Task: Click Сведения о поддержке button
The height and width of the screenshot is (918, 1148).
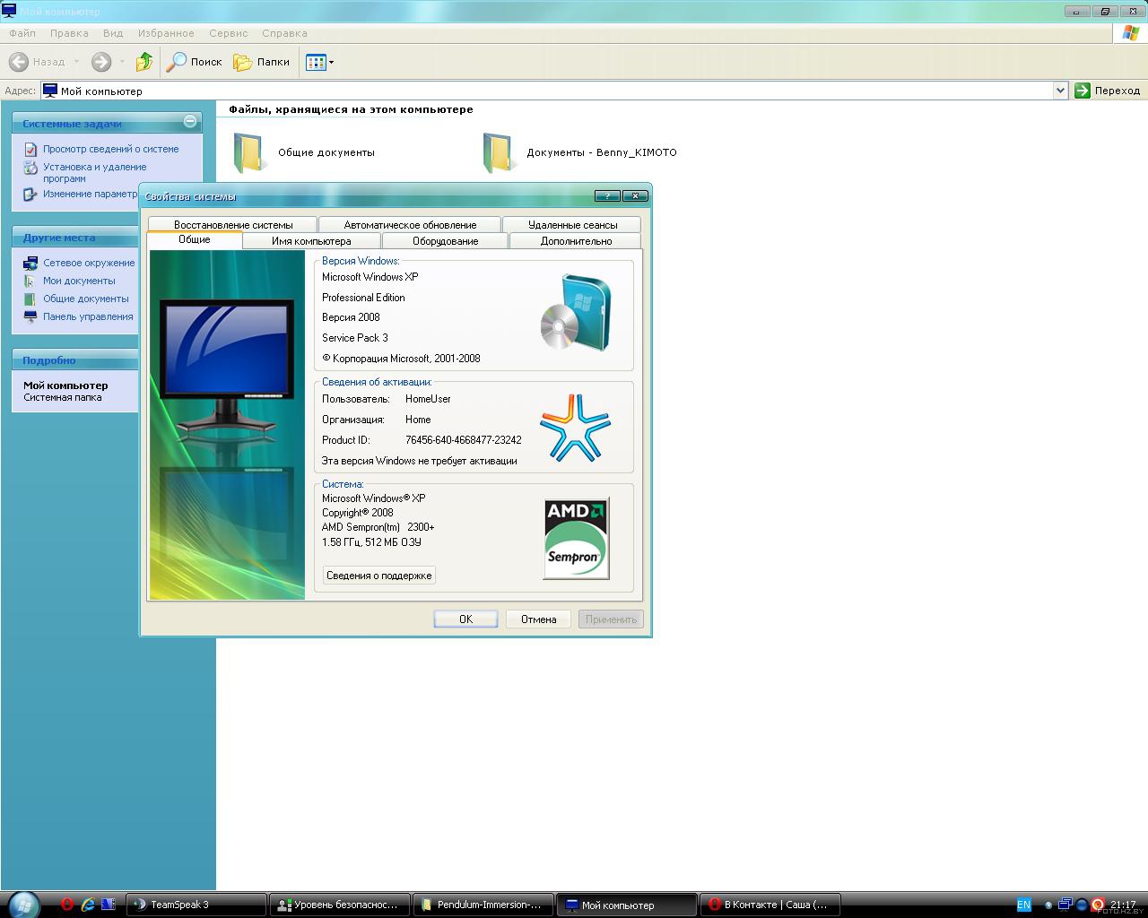Action: [x=379, y=576]
